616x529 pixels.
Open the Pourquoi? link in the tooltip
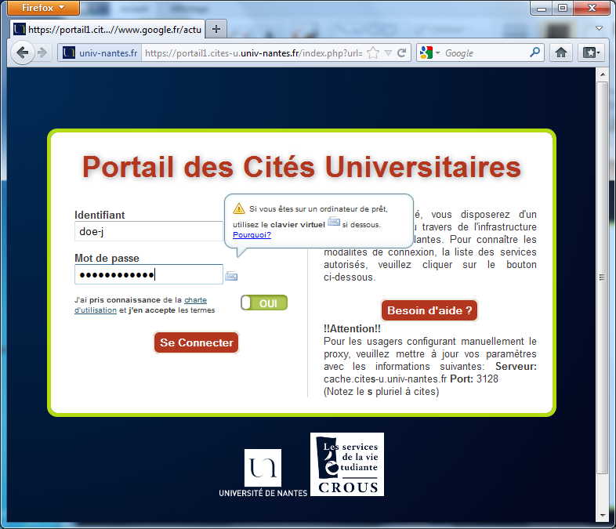tap(252, 234)
